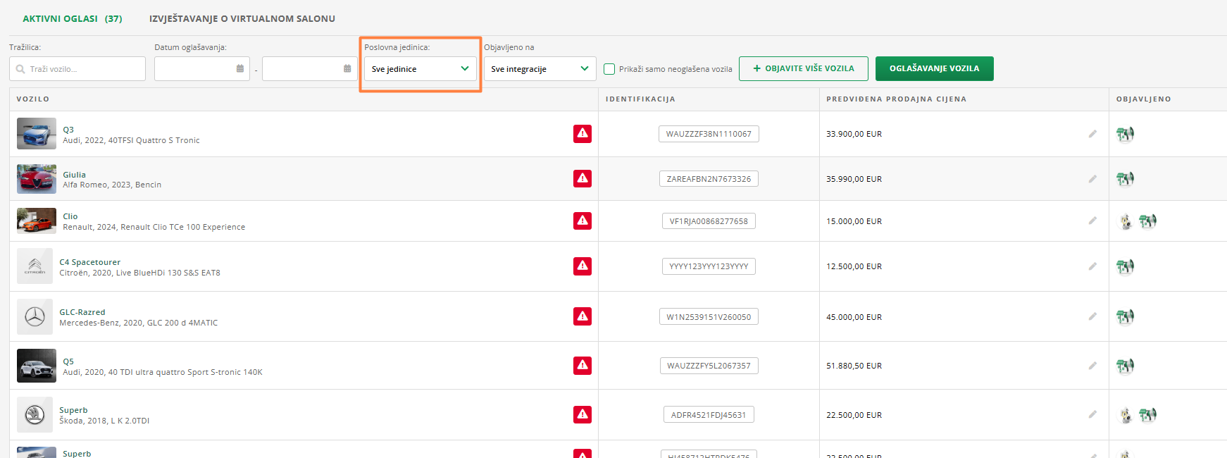Click green published portal icon for Giulia

point(1125,179)
